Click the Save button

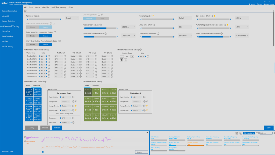tap(269, 128)
